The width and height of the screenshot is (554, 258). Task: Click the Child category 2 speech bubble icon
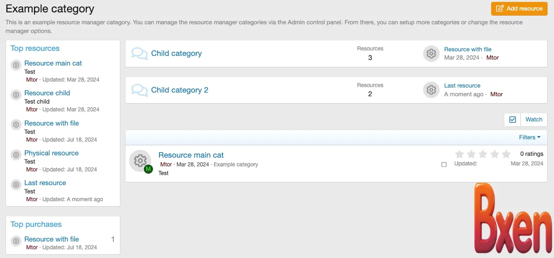pos(139,90)
